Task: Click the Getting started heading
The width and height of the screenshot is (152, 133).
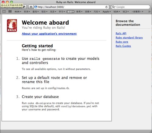Action: click(37, 46)
